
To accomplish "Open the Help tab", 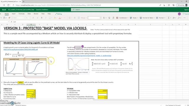I will click(x=49, y=14).
